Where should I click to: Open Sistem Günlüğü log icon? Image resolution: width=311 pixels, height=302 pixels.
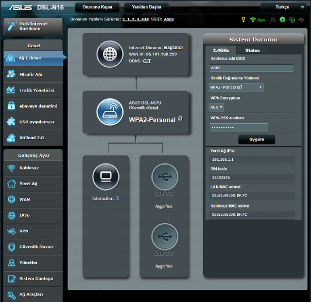point(12,279)
